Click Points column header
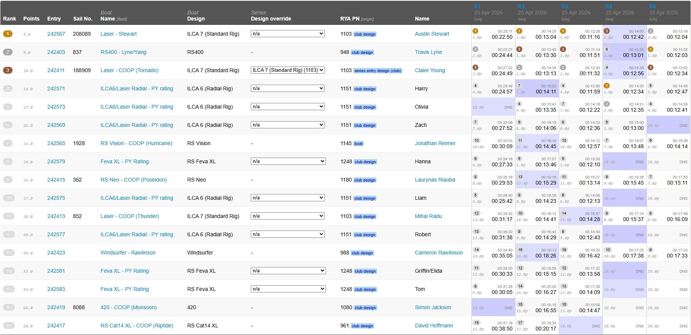Screen dimensions: 691x335 [x=31, y=19]
